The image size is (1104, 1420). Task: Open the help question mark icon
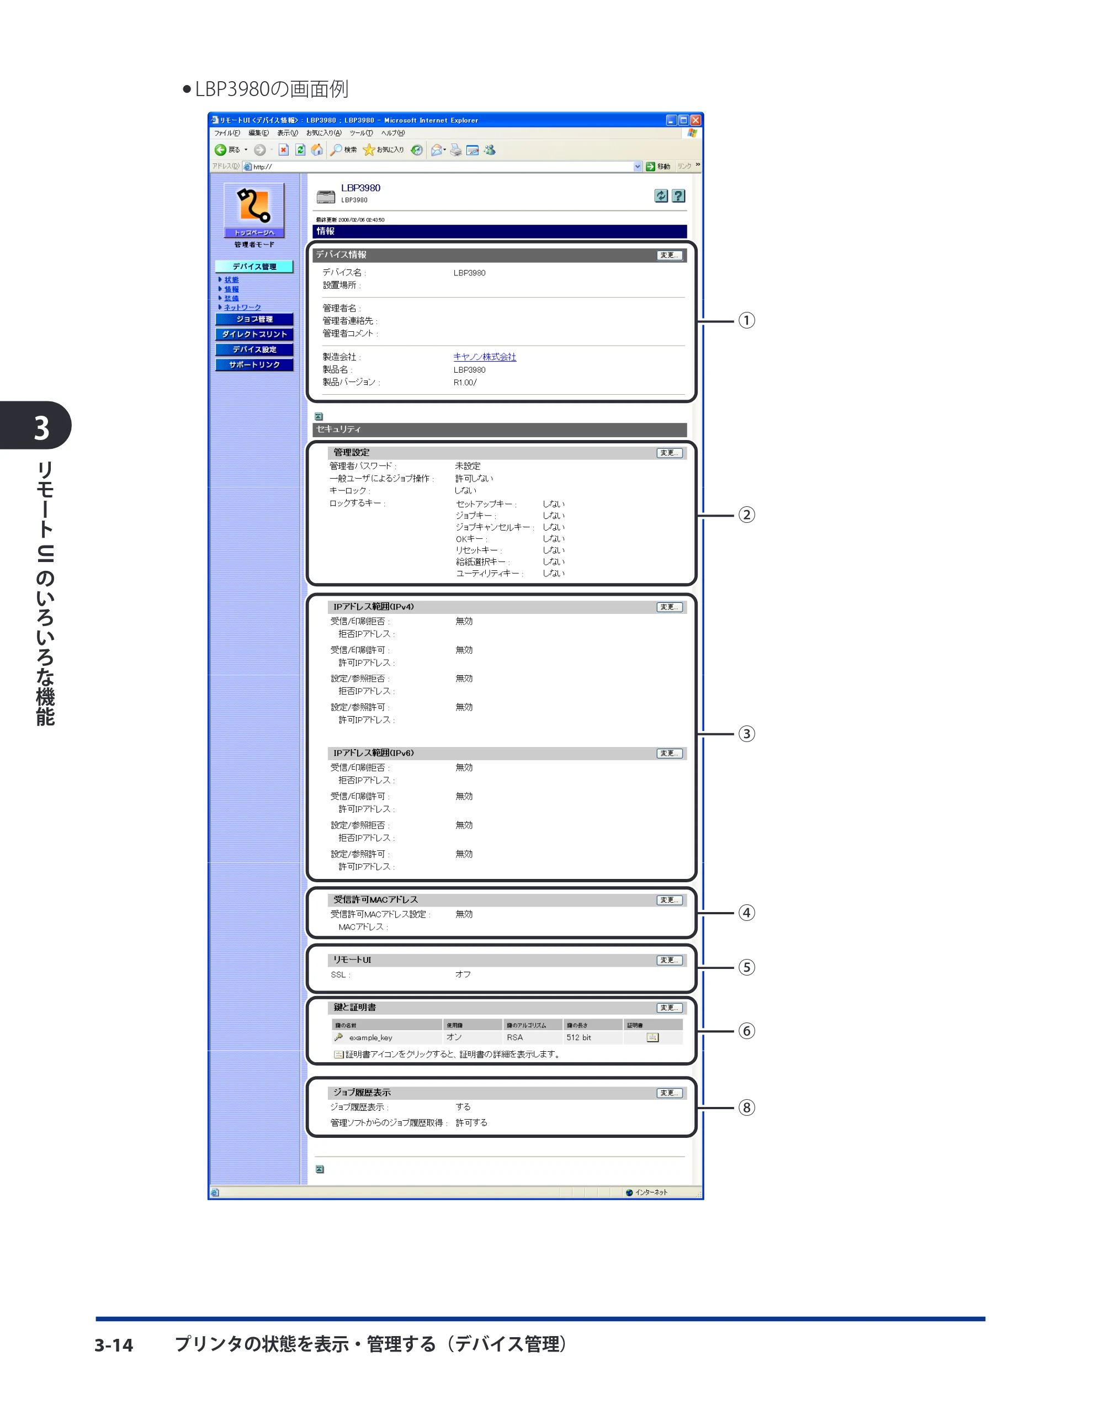pyautogui.click(x=678, y=195)
